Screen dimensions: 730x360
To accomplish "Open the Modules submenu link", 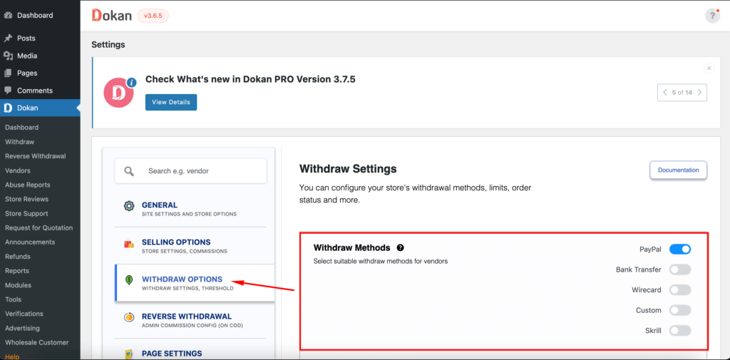I will (x=18, y=285).
